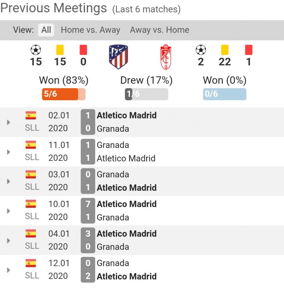
Task: Select the All view tab
Action: [x=46, y=30]
